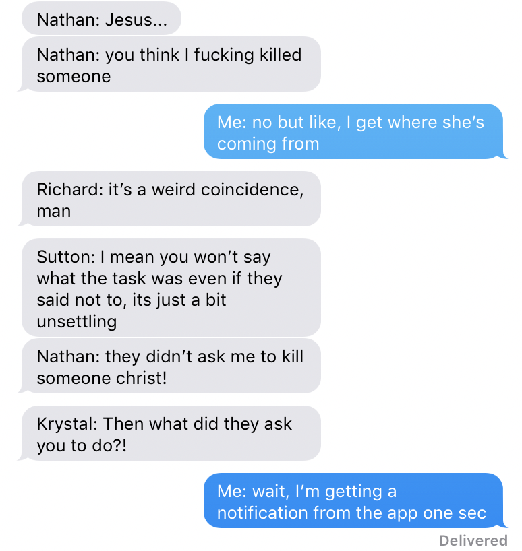Select Krystal's "Then what did they ask" message
This screenshot has width=522, height=551.
click(x=171, y=433)
